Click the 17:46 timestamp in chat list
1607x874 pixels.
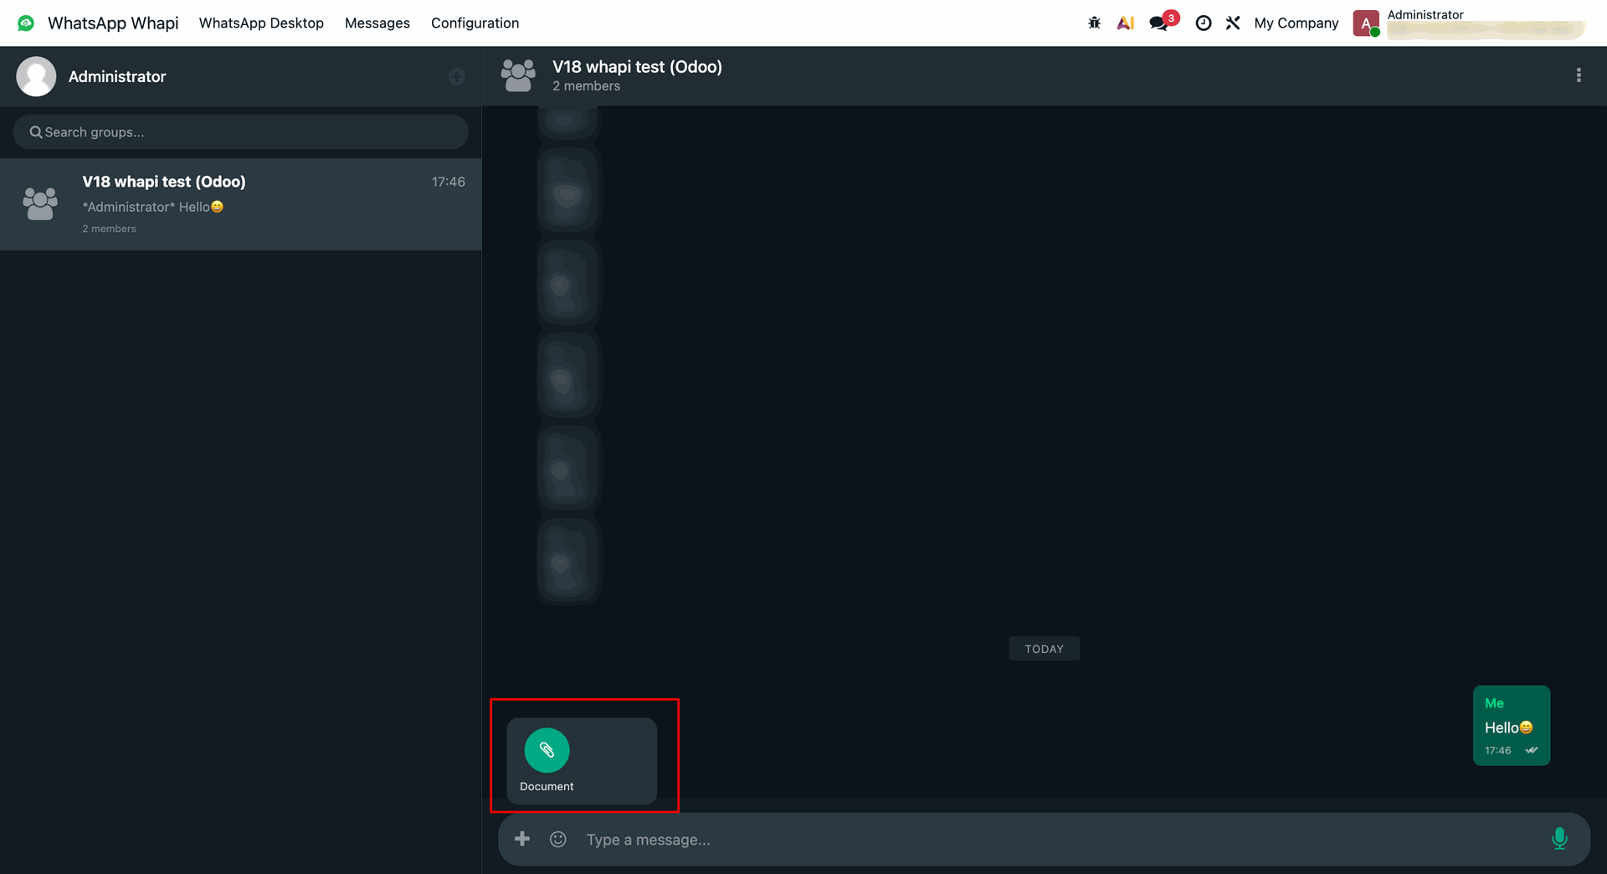tap(449, 182)
